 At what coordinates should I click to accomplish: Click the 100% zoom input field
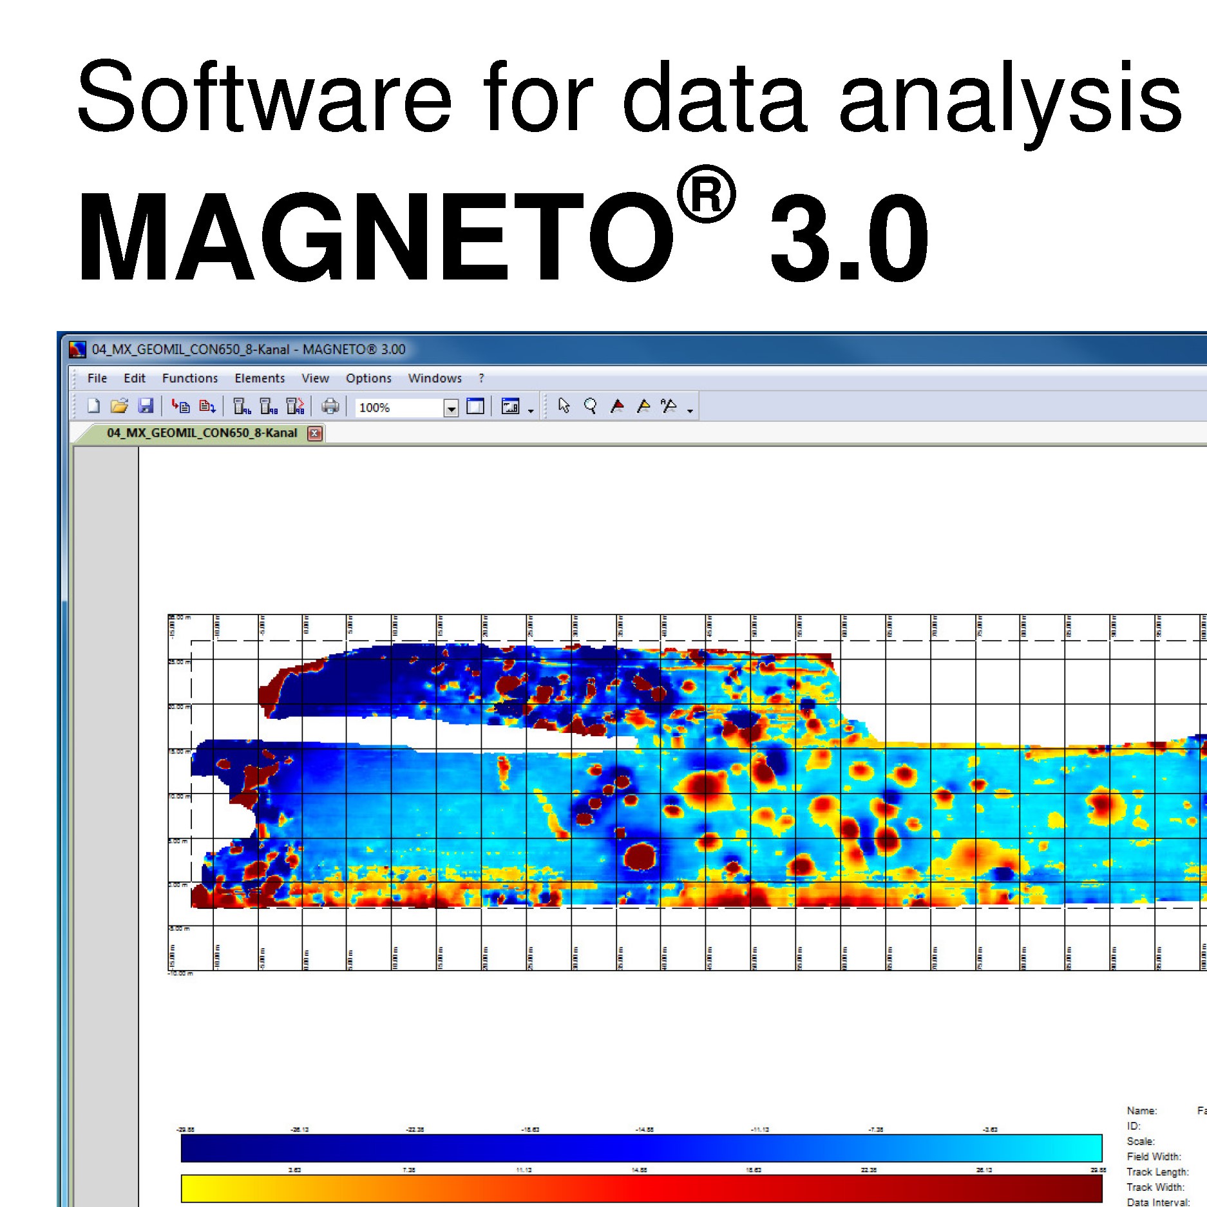coord(399,408)
